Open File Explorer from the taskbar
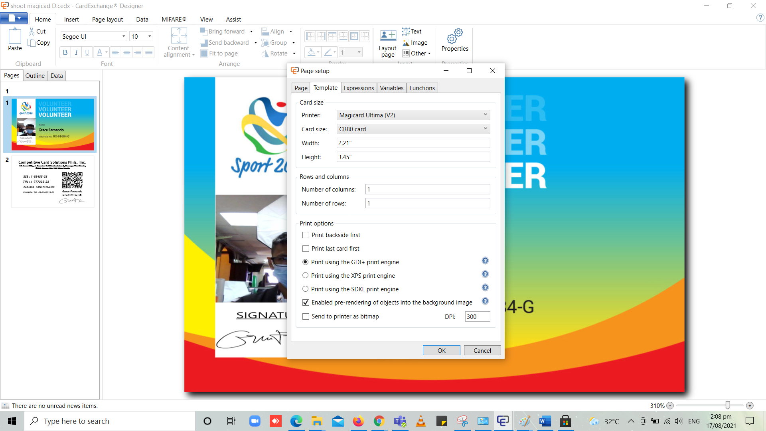766x431 pixels. [317, 421]
